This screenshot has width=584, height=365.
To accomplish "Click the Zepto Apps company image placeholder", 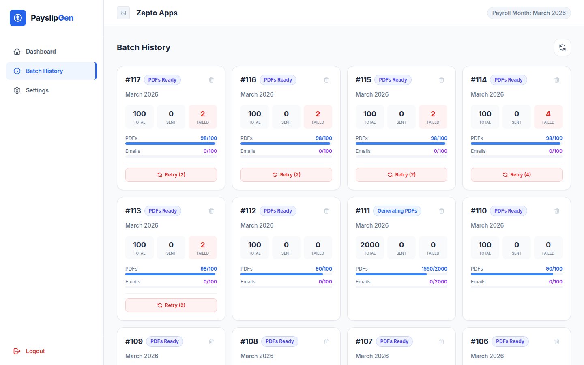I will tap(123, 13).
